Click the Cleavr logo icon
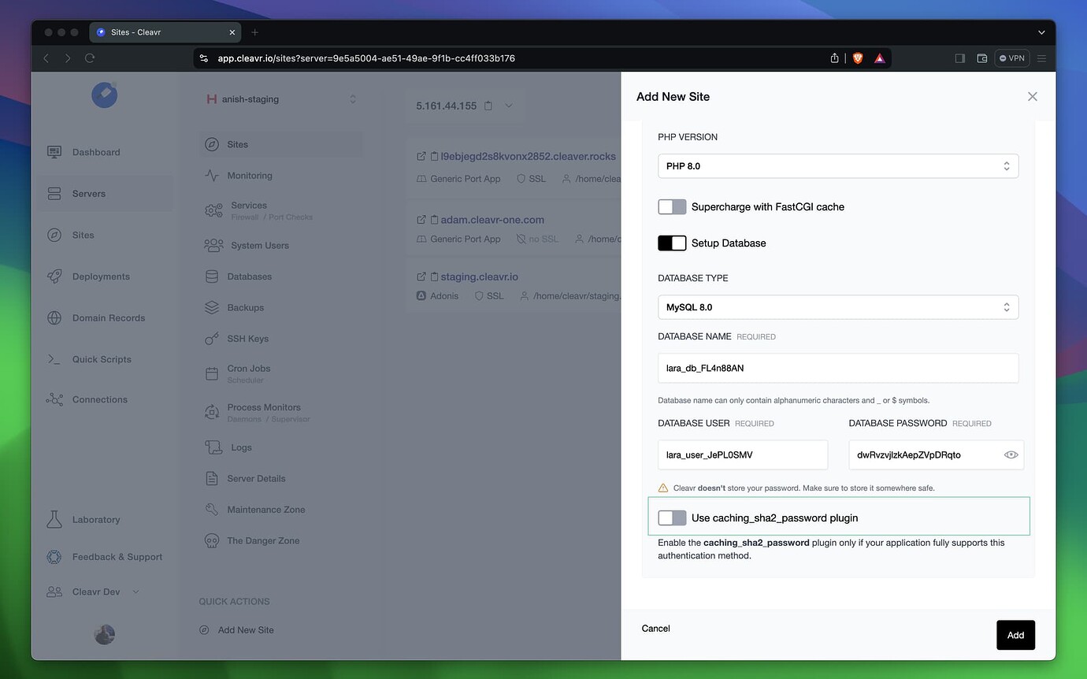Screen dimensions: 1087x679 coord(104,95)
